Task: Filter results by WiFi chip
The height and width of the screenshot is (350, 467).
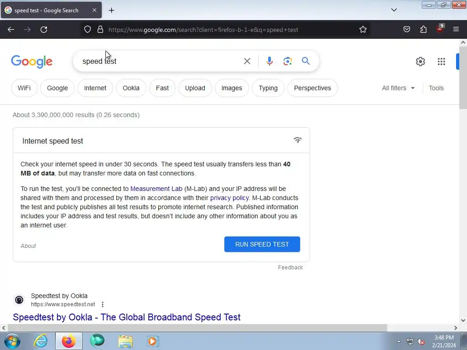Action: (x=24, y=88)
